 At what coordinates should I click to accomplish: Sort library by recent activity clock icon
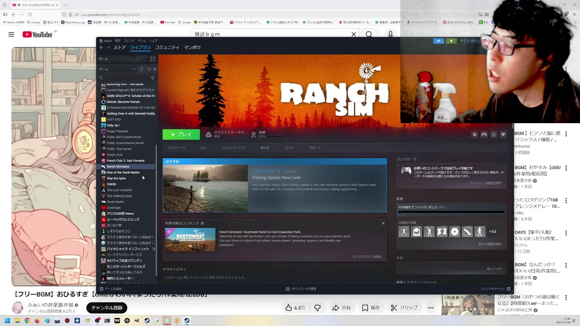[149, 69]
